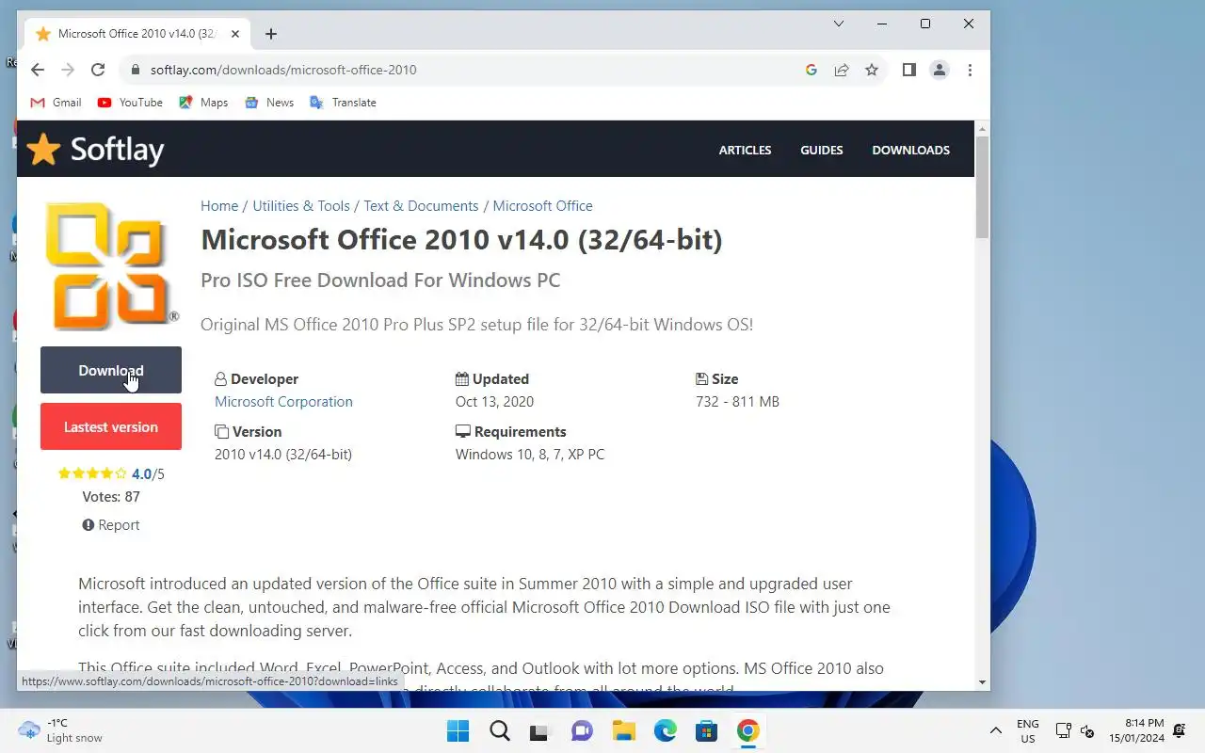Open ENG US language switcher
The image size is (1205, 753).
coord(1028,731)
